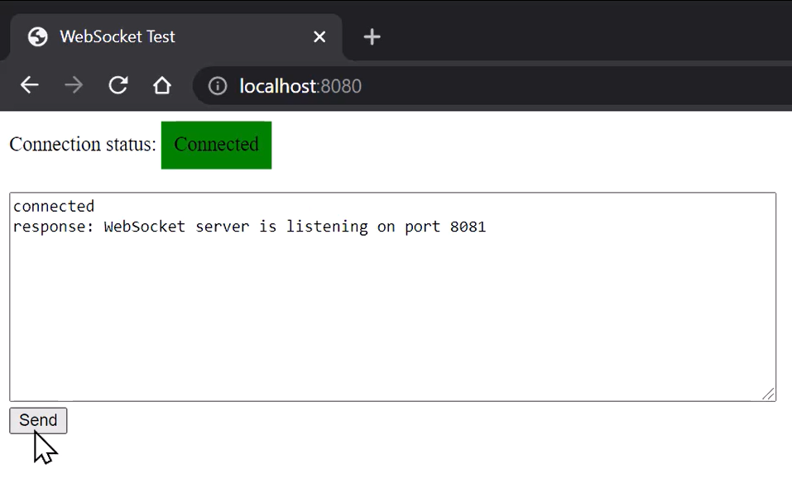Click the "connected" log line
792x483 pixels.
54,207
